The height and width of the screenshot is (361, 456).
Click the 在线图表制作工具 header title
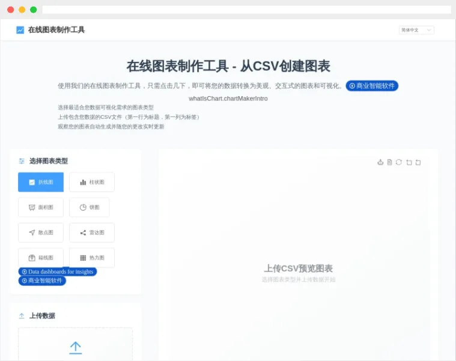[x=56, y=29]
